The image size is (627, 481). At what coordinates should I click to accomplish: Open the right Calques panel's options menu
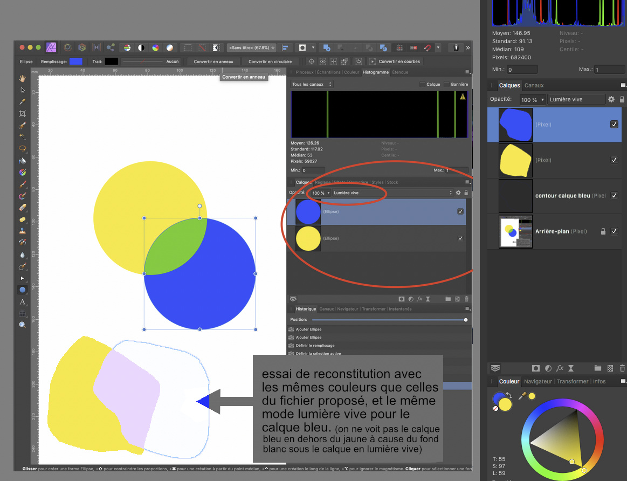(623, 85)
